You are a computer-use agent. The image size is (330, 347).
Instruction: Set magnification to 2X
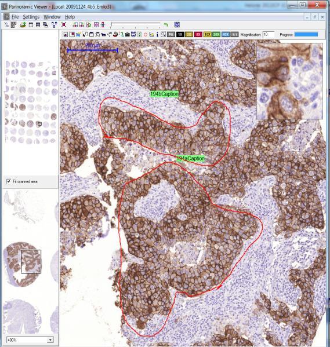(189, 35)
